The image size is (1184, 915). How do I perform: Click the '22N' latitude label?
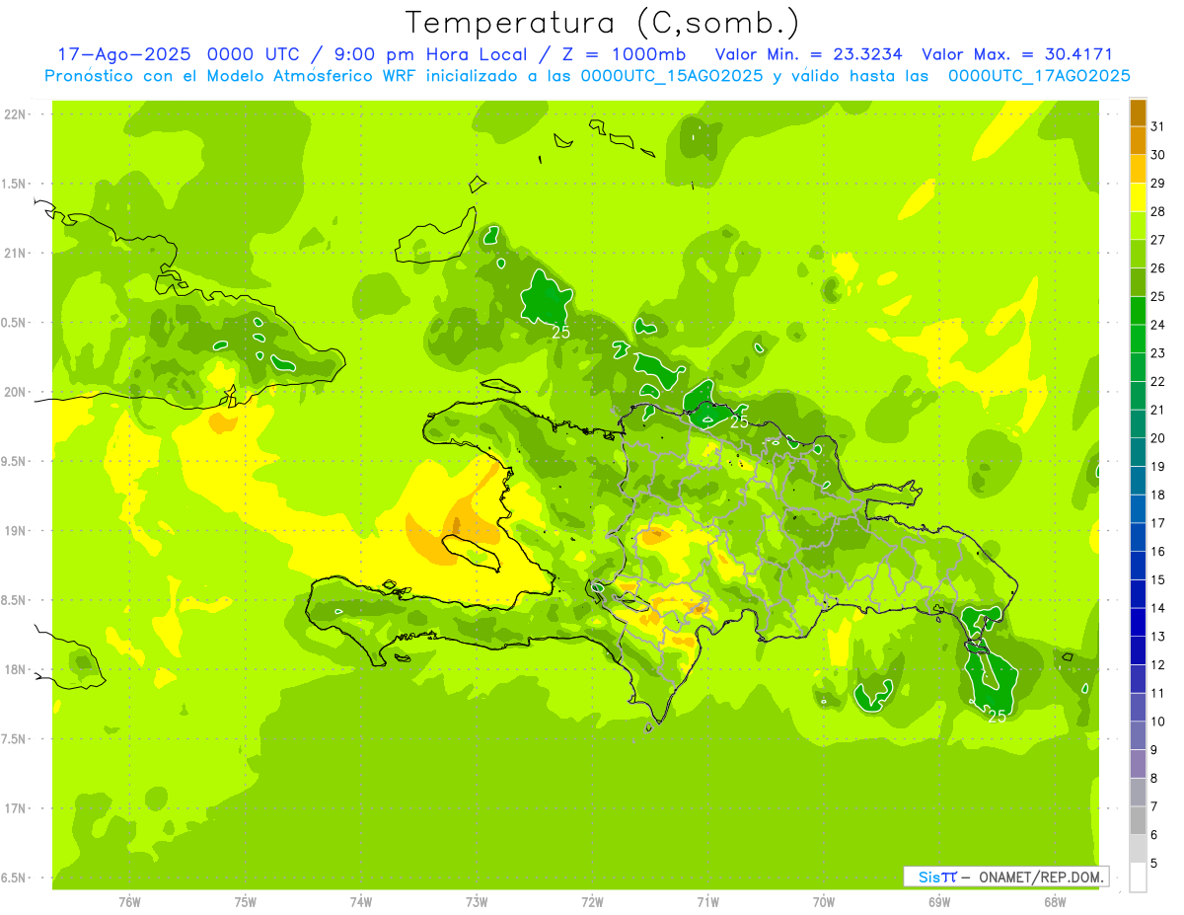tap(16, 114)
